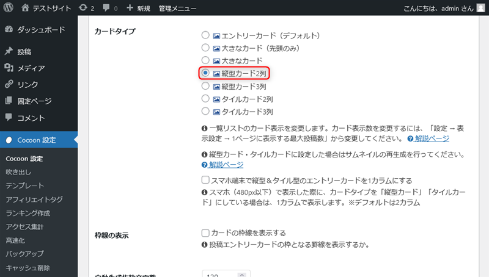Image resolution: width=489 pixels, height=277 pixels.
Task: Select 大きなカード（先頭のみ） radio button
Action: point(205,48)
